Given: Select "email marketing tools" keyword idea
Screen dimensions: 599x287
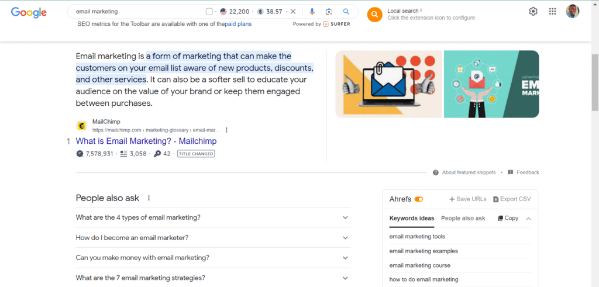Looking at the screenshot, I should 417,236.
